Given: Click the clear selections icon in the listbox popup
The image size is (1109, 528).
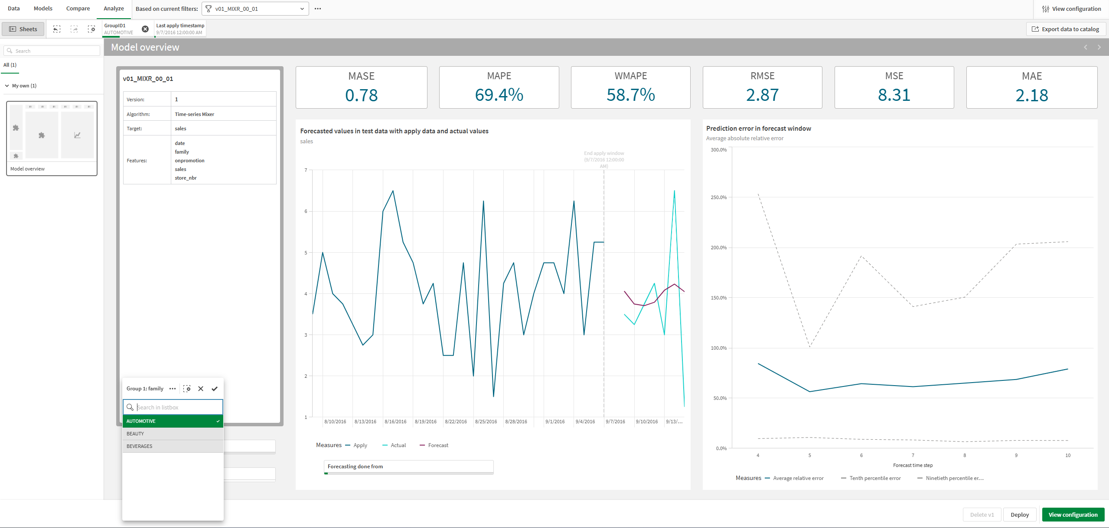Looking at the screenshot, I should tap(187, 388).
